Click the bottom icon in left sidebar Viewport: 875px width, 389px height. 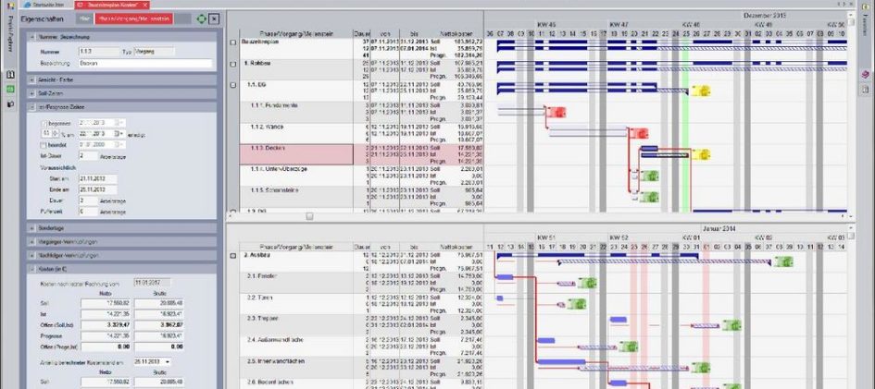[x=10, y=104]
